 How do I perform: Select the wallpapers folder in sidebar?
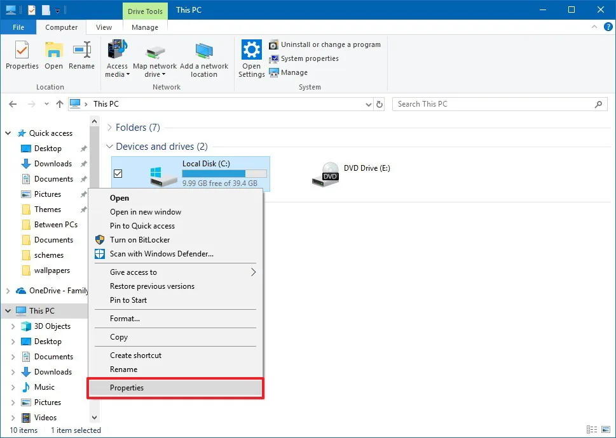coord(52,270)
